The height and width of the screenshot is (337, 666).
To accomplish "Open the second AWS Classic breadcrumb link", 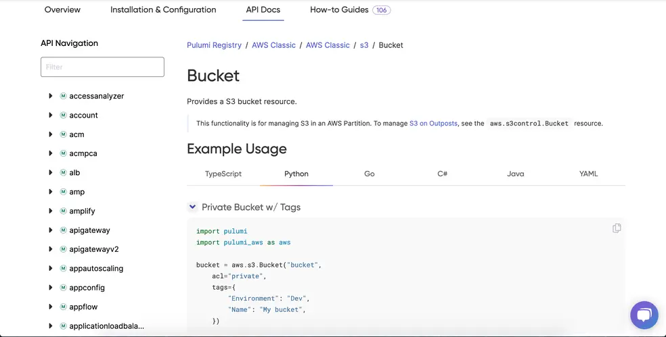I will pyautogui.click(x=328, y=45).
